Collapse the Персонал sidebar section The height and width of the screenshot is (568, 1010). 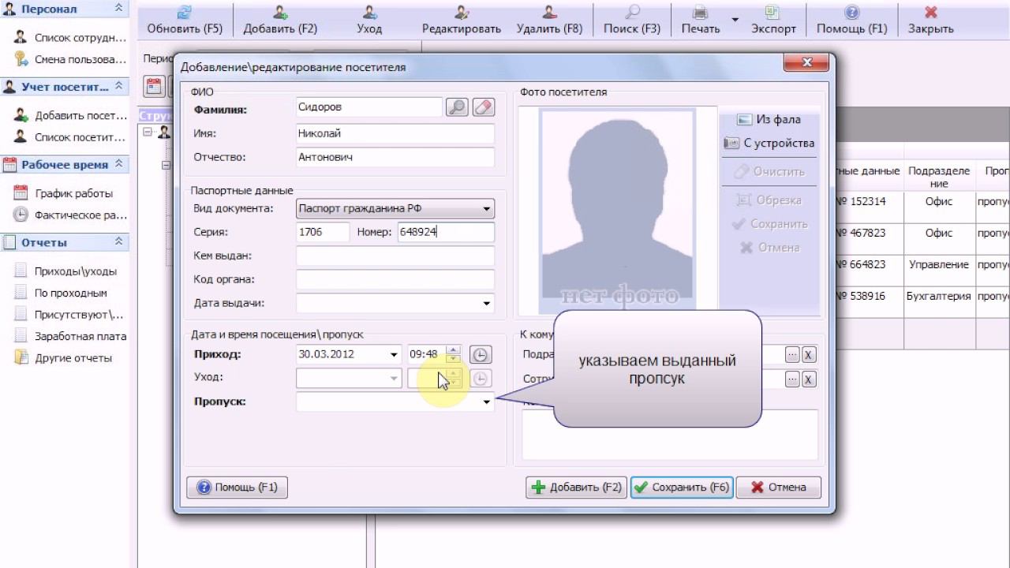point(119,8)
